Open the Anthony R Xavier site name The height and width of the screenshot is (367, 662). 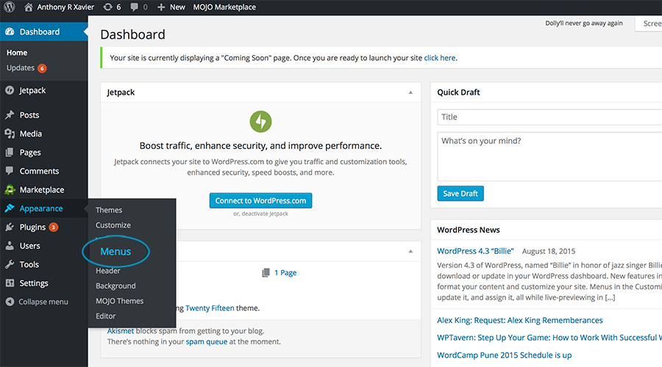[65, 7]
